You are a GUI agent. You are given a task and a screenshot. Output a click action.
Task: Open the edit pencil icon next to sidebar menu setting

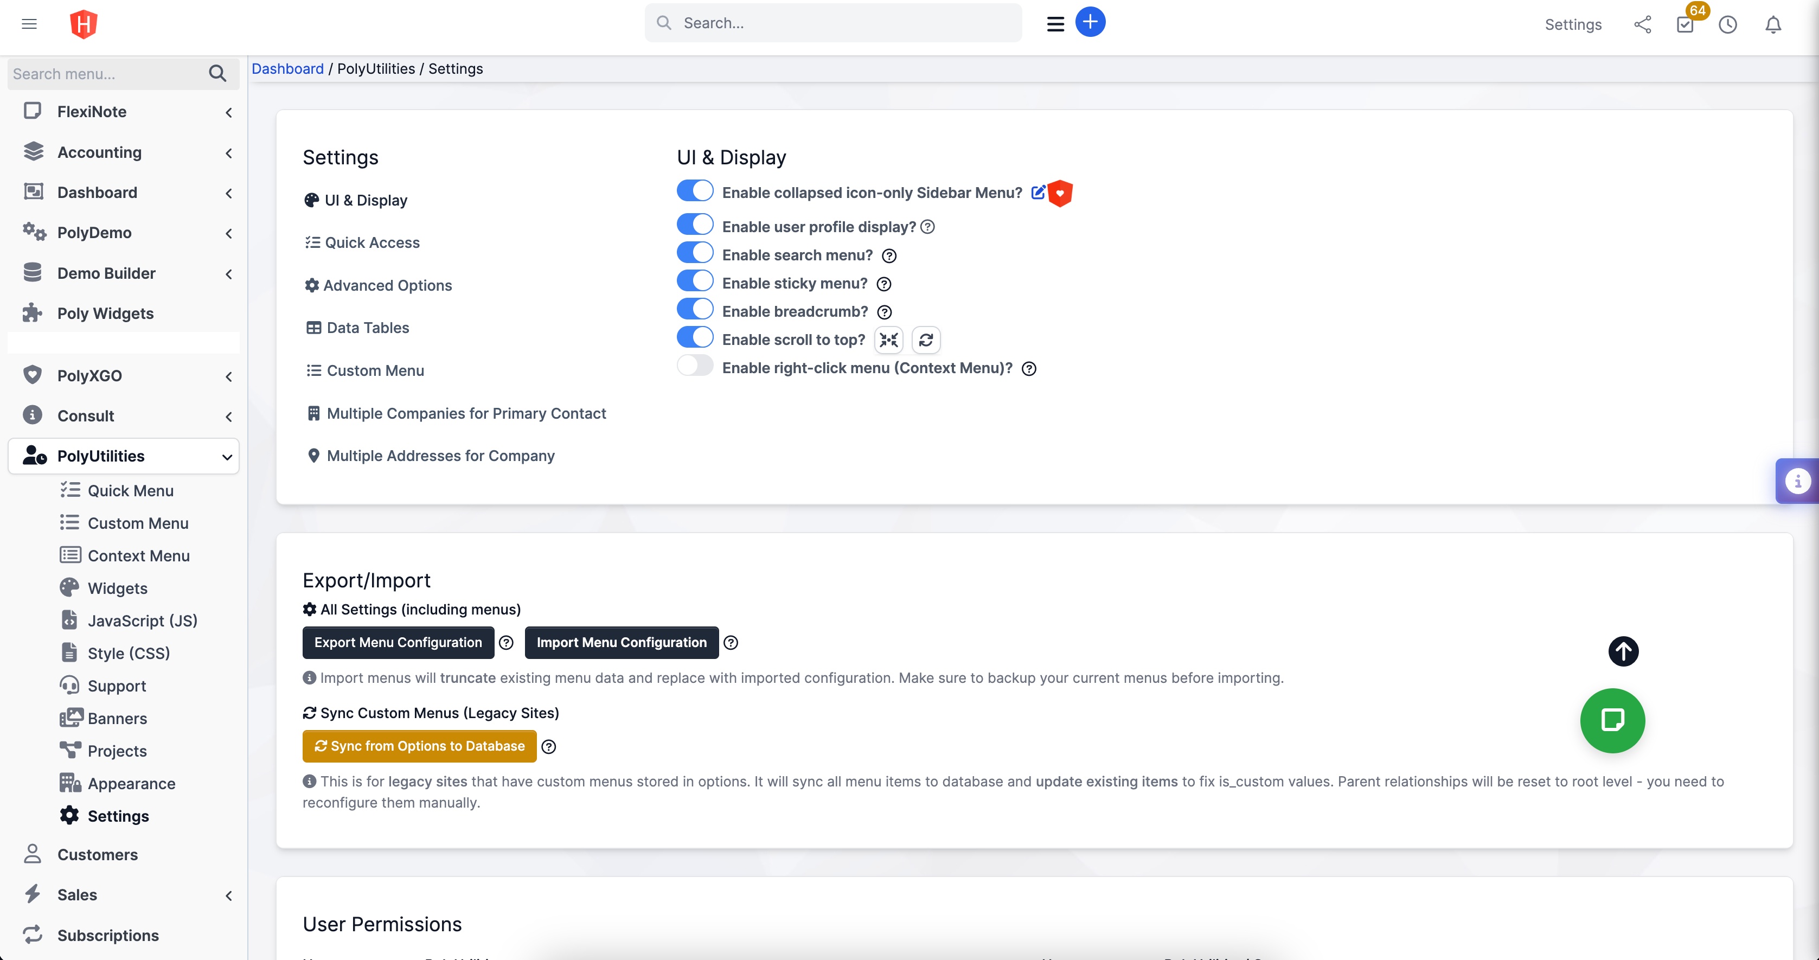click(1038, 191)
